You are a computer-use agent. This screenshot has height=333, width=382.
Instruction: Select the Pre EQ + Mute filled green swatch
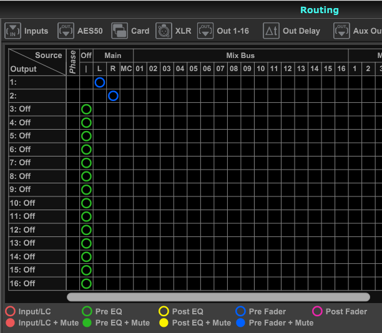87,322
